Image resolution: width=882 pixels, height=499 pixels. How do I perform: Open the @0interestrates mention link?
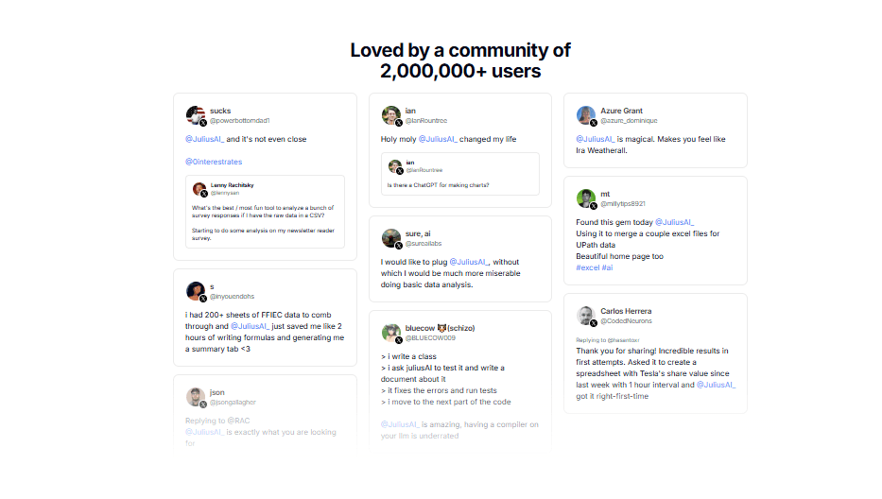(x=214, y=162)
